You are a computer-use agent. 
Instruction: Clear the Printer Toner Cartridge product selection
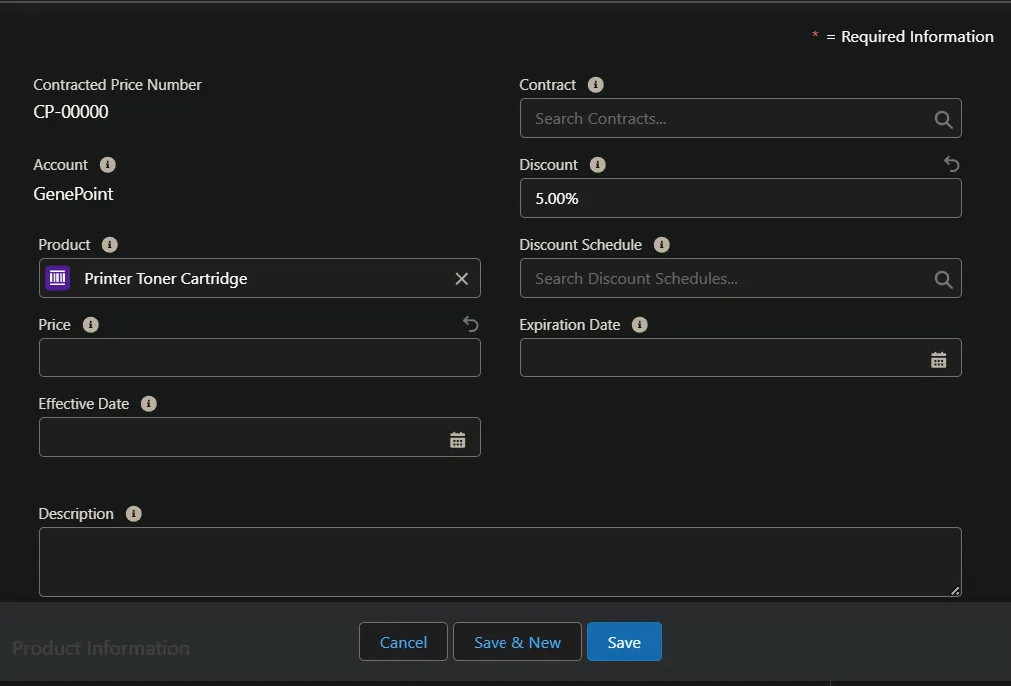click(x=461, y=279)
